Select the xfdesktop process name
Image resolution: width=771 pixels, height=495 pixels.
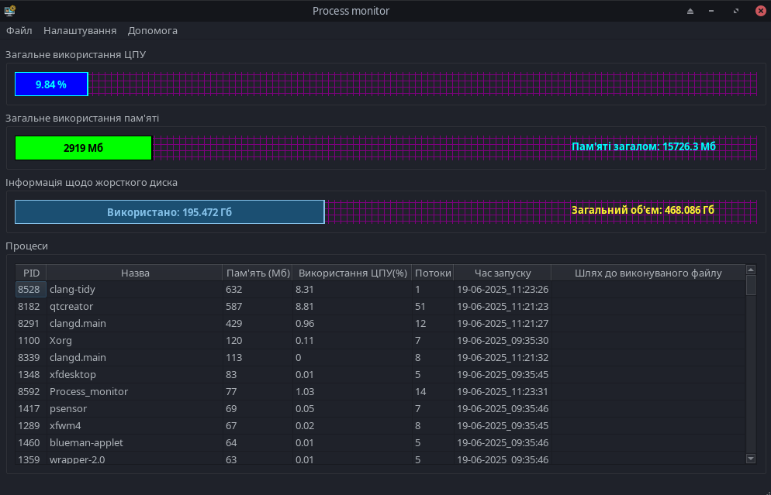pos(73,374)
